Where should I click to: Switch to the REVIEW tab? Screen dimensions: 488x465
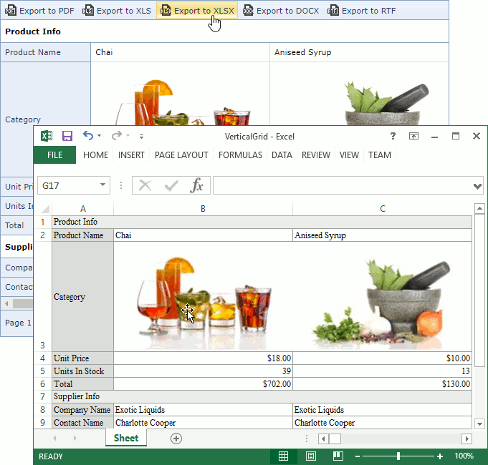tap(316, 155)
